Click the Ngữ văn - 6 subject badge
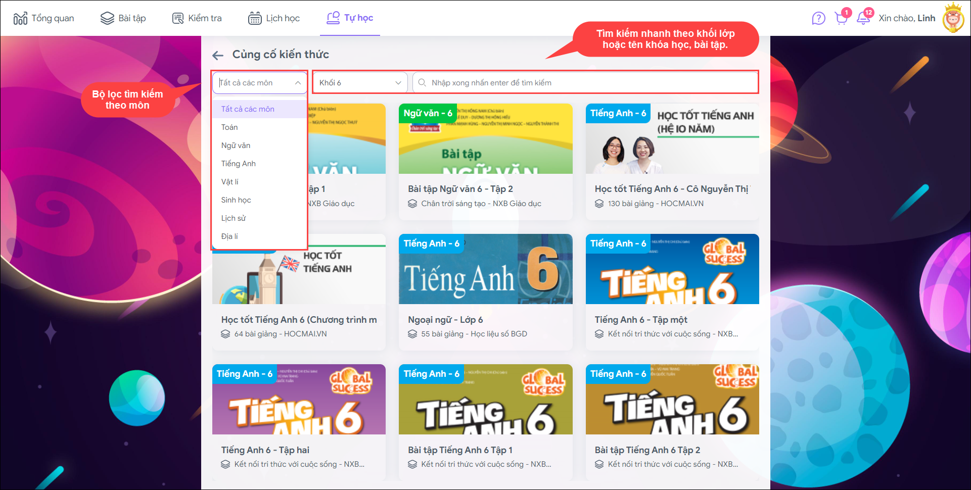The width and height of the screenshot is (971, 490). [428, 114]
